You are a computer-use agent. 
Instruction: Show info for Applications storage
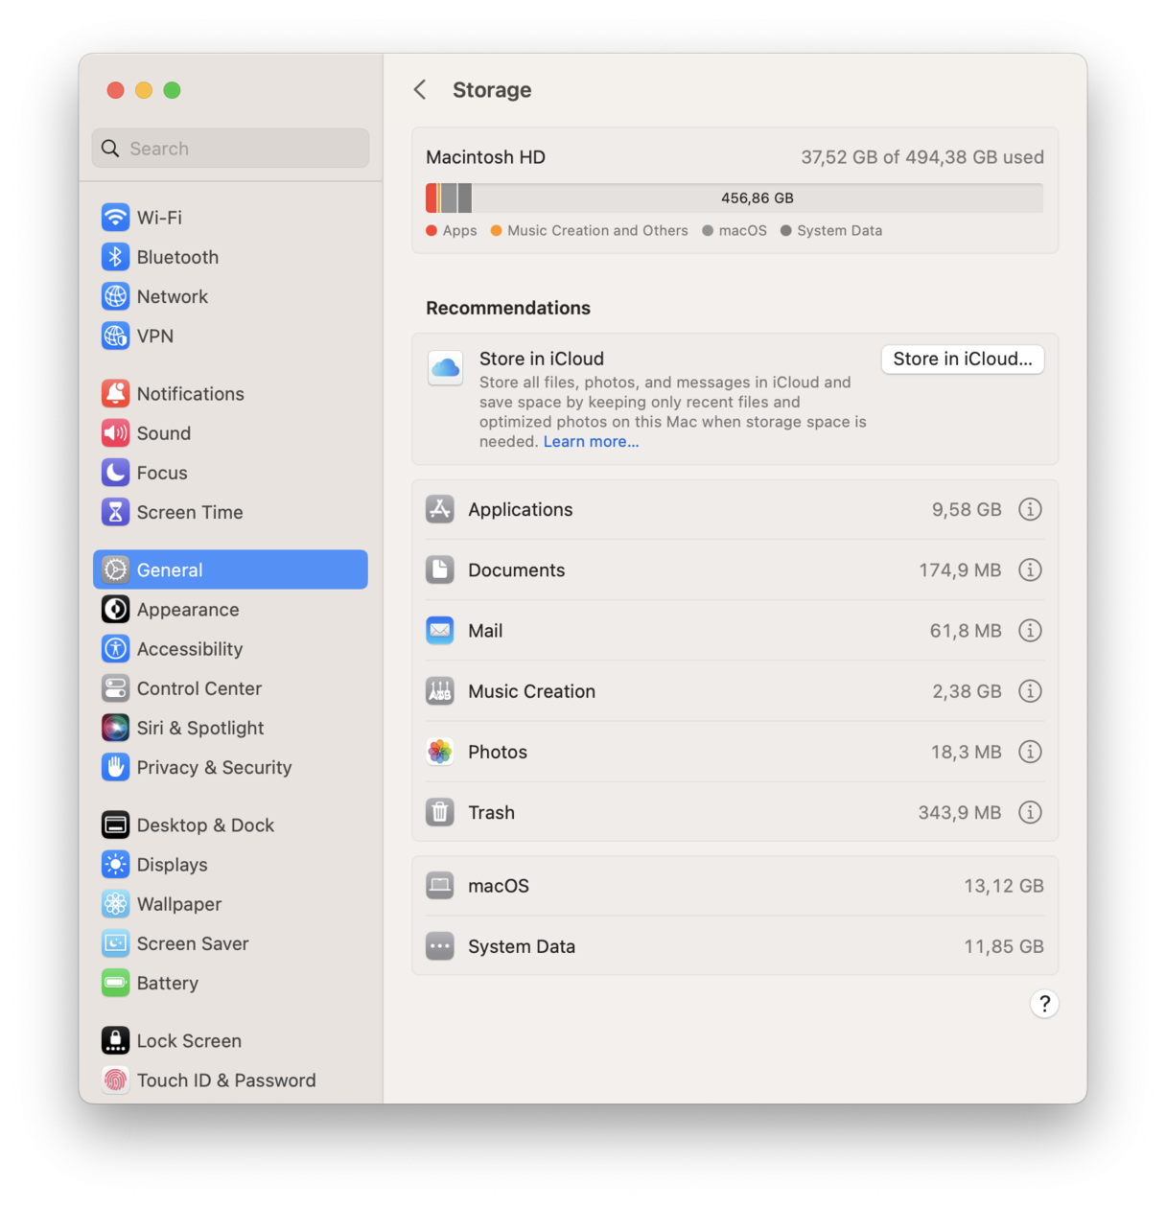click(x=1030, y=509)
